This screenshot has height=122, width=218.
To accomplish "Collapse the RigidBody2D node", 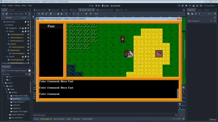I will (x=7, y=50).
